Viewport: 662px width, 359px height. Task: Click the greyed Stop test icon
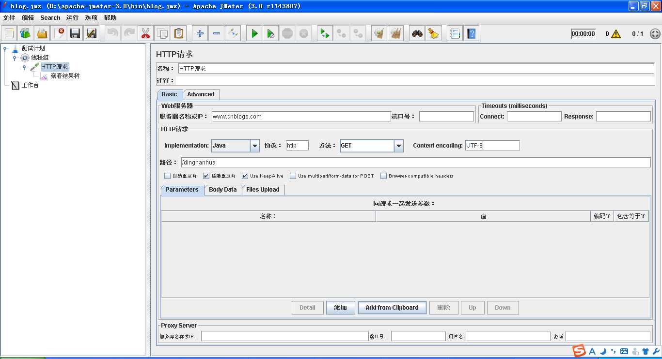tap(287, 33)
